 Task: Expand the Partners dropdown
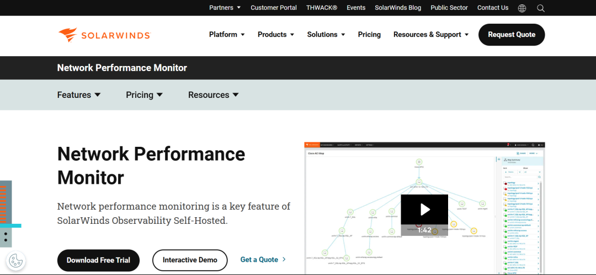225,8
